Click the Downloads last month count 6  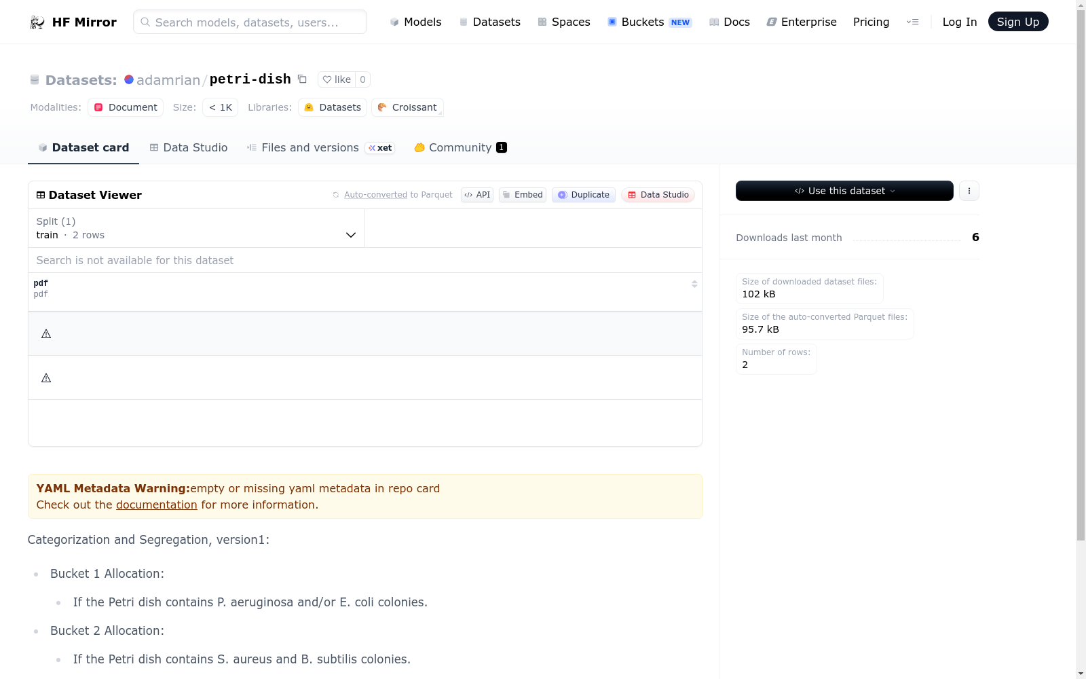tap(975, 238)
